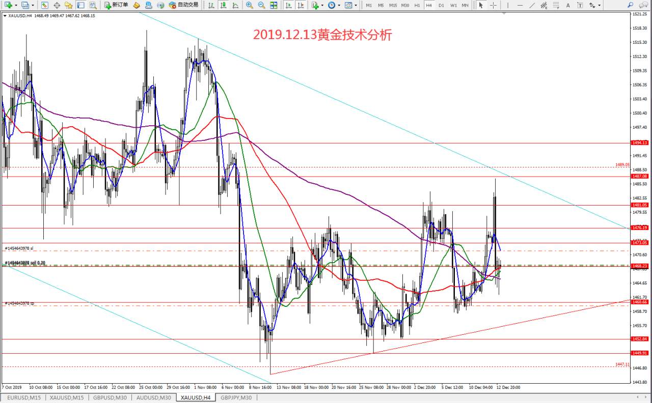
Task: Switch to GBPUSD,M30 chart tab
Action: pyautogui.click(x=110, y=397)
